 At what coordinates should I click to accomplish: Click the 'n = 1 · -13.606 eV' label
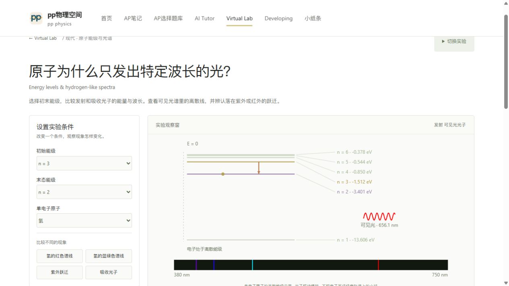coord(356,240)
